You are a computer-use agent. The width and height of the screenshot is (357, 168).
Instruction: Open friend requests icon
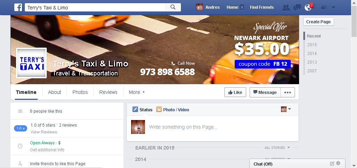[286, 8]
